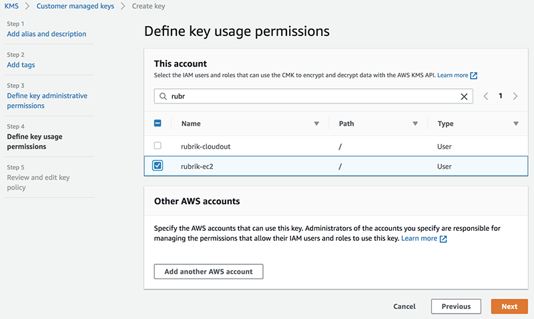Viewport: 534px width, 319px height.
Task: Go to next results page arrow
Action: pyautogui.click(x=515, y=96)
